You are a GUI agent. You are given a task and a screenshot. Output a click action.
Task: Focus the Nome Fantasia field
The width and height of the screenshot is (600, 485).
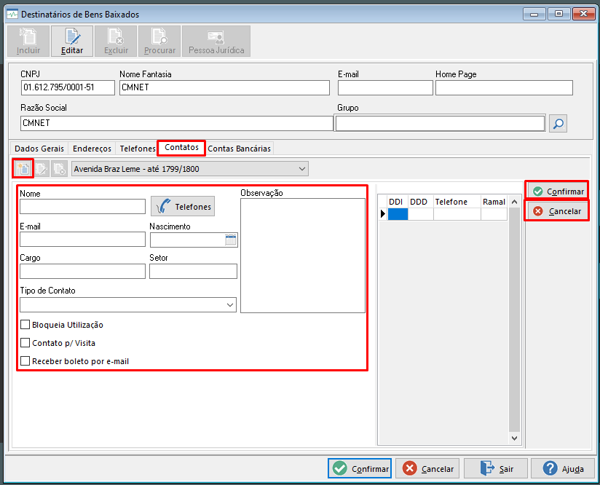pos(224,87)
